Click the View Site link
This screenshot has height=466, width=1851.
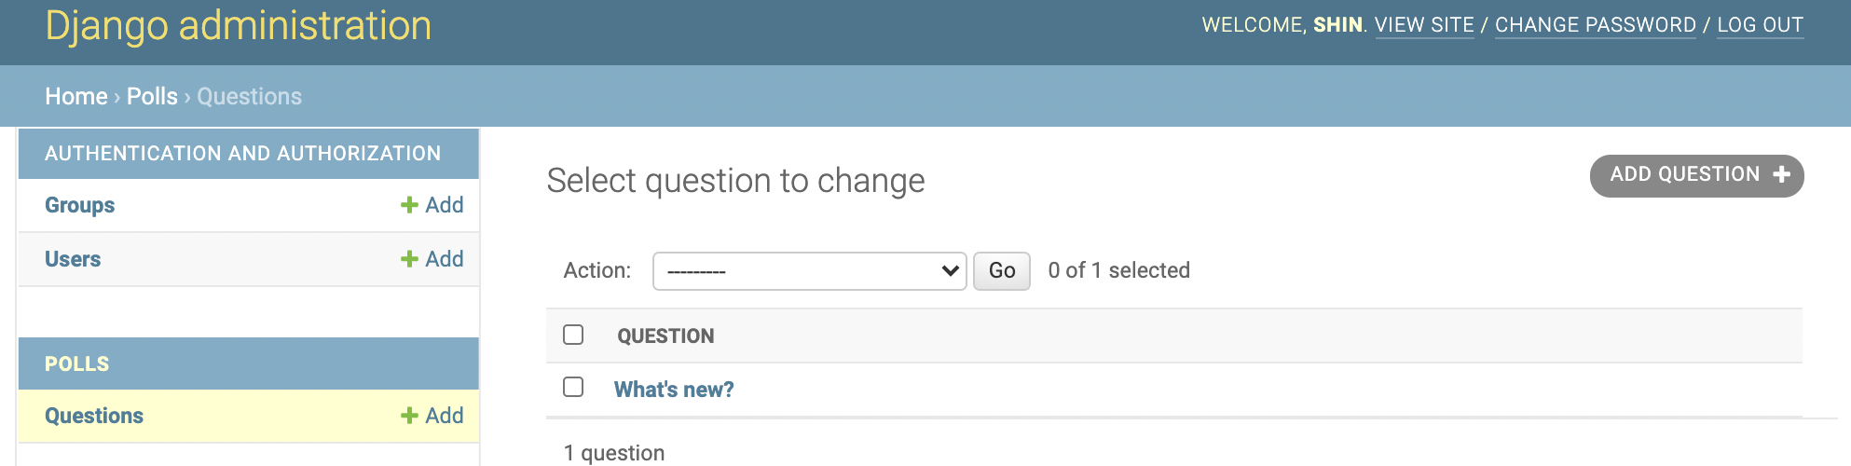pos(1424,25)
